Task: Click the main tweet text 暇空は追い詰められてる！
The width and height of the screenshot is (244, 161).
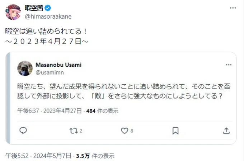Action: [x=46, y=31]
